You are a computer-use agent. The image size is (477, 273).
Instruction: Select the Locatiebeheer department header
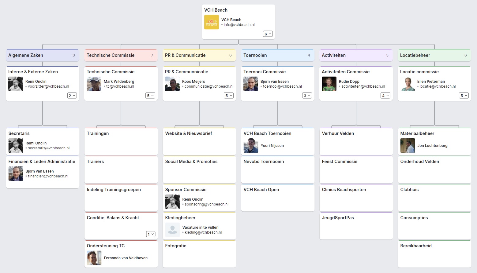[x=434, y=55]
